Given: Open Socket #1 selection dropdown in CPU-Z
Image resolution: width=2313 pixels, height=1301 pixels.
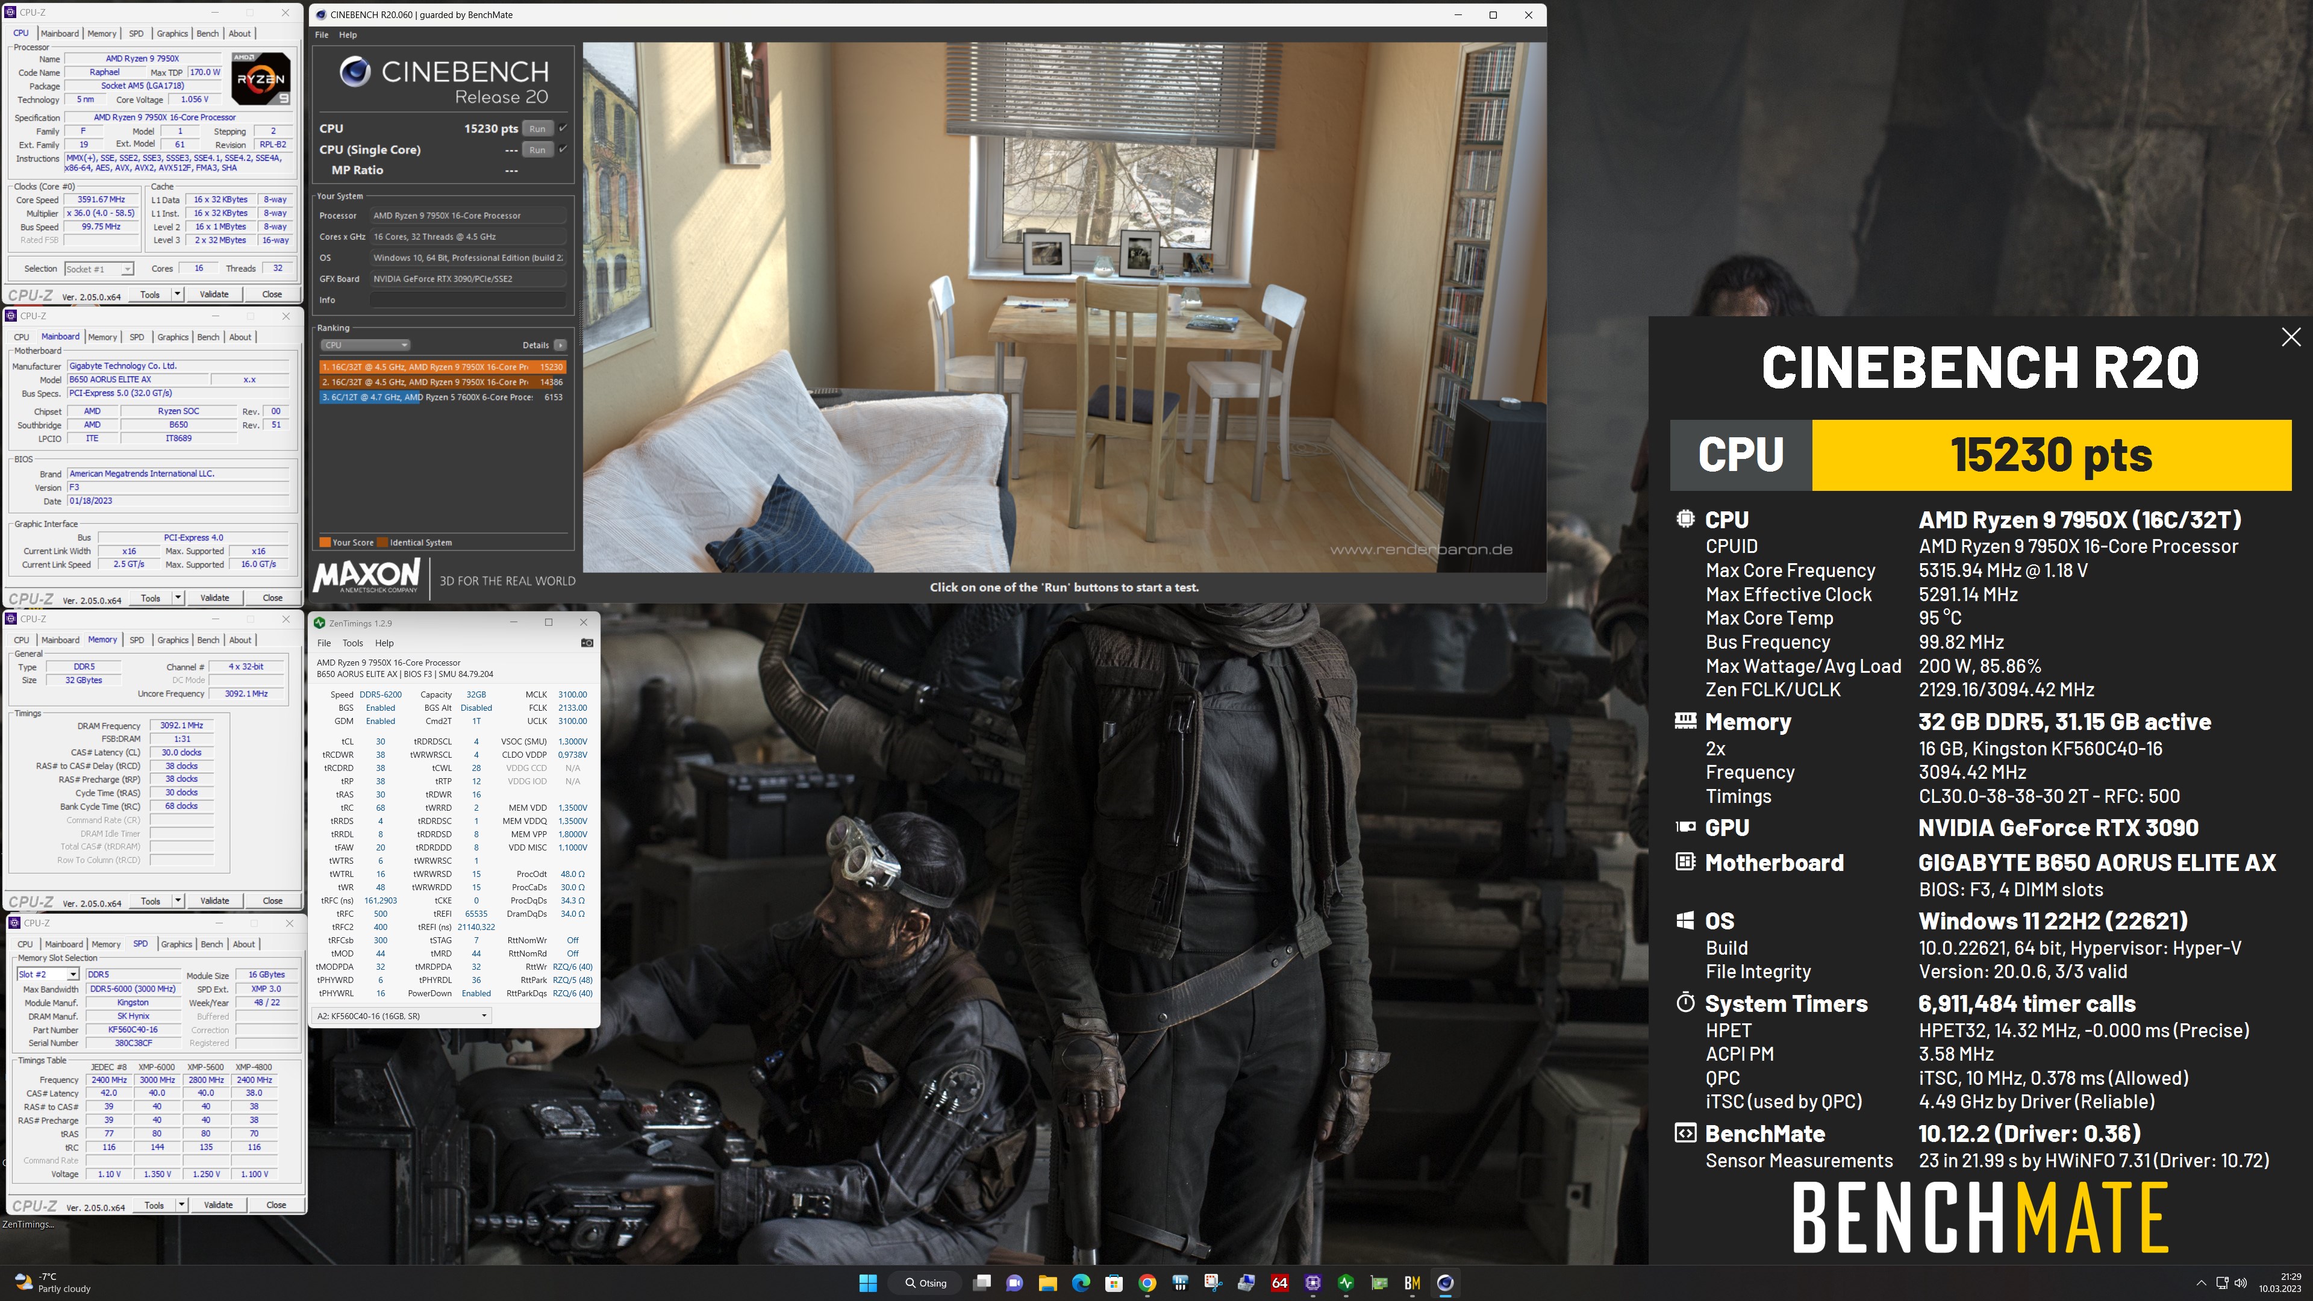Looking at the screenshot, I should pos(99,269).
